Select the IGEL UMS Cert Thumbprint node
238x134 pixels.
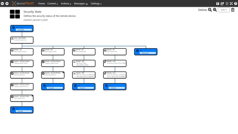click(x=84, y=75)
